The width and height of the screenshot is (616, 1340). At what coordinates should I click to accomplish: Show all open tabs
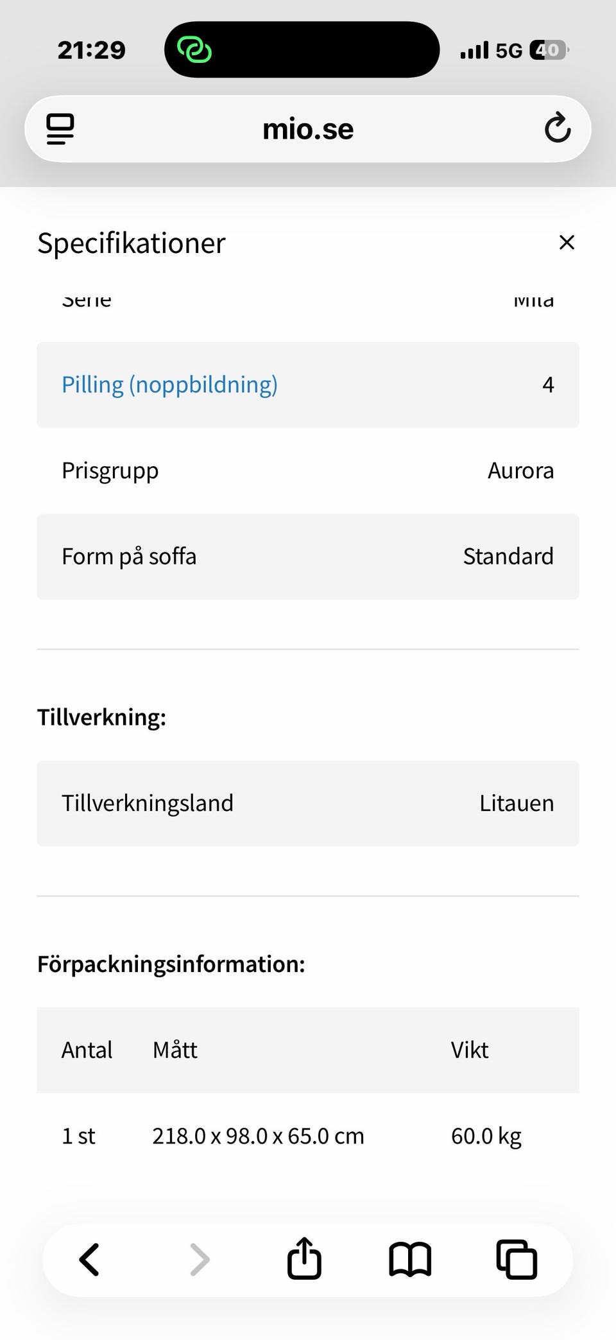516,1259
